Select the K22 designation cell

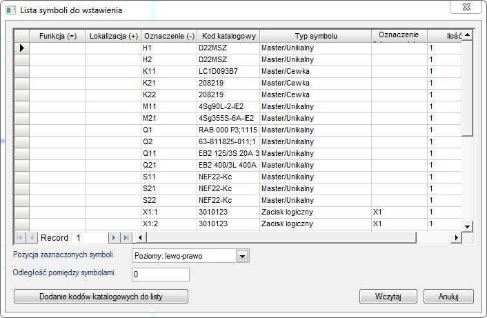(169, 95)
